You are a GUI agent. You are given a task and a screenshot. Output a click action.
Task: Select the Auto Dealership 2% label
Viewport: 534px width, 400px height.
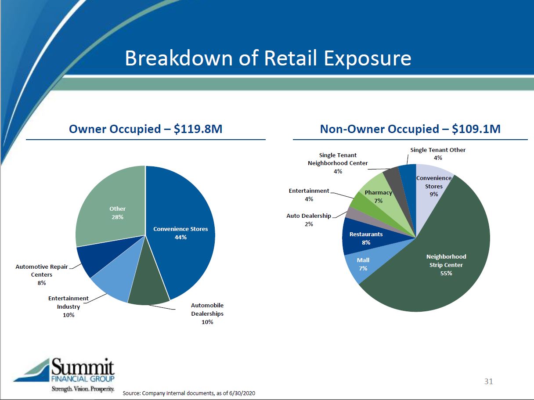click(308, 220)
